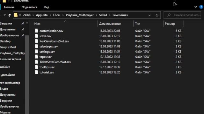Click the TicketSaveGameSlot.sav file name
204x114 pixels.
coord(55,62)
